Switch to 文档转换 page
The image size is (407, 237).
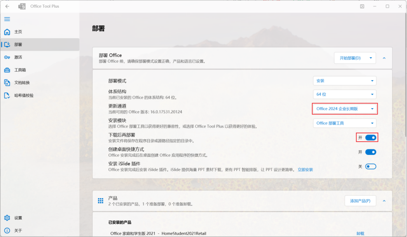click(x=40, y=83)
